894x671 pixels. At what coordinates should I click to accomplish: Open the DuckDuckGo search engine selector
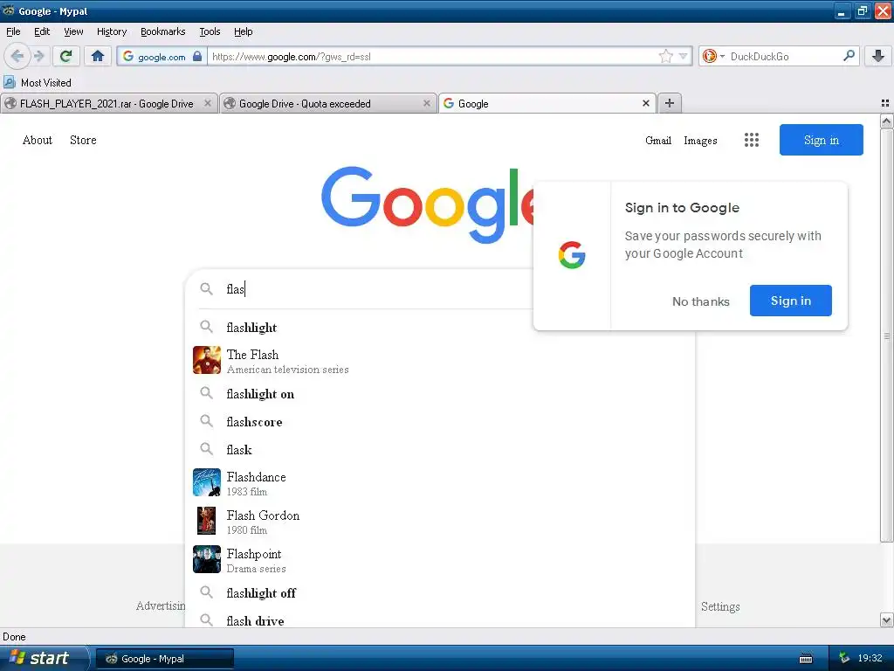tap(713, 56)
